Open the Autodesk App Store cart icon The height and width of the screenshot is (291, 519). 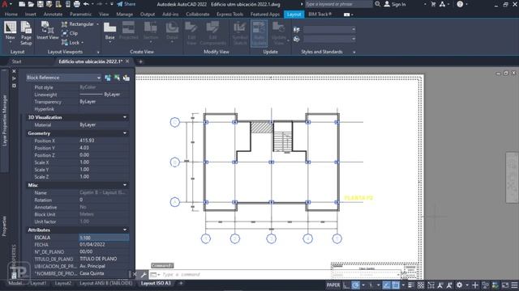click(433, 4)
